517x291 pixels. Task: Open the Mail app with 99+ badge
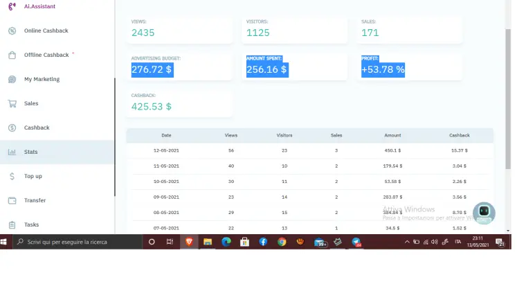(320, 242)
